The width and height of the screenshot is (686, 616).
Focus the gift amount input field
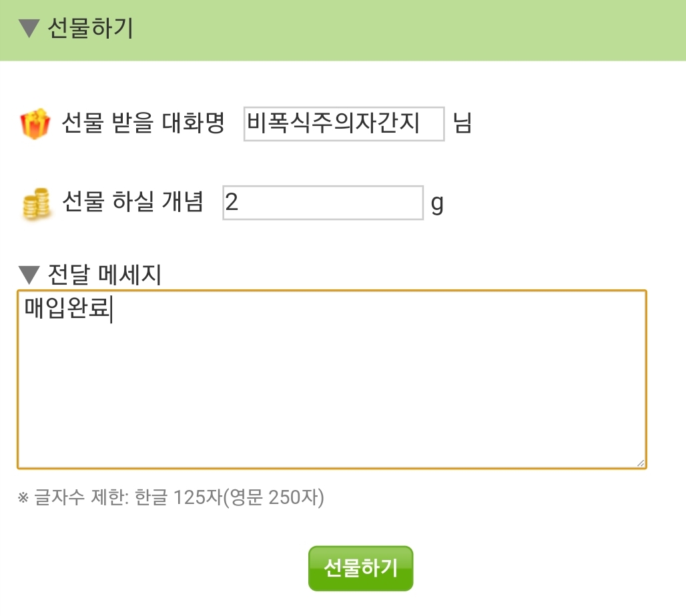[323, 203]
